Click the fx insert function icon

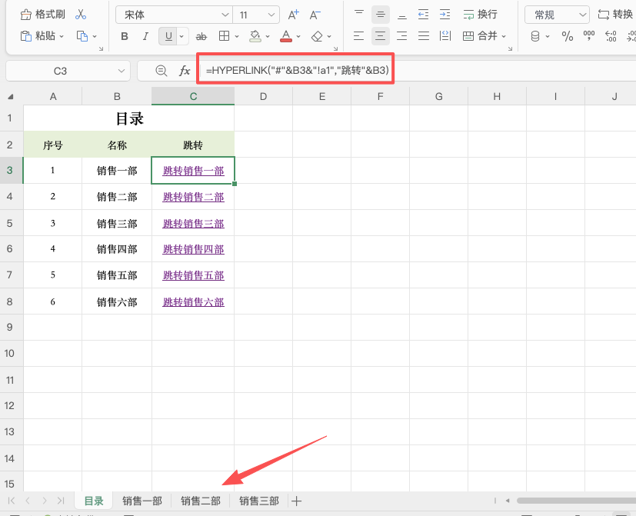click(x=185, y=71)
